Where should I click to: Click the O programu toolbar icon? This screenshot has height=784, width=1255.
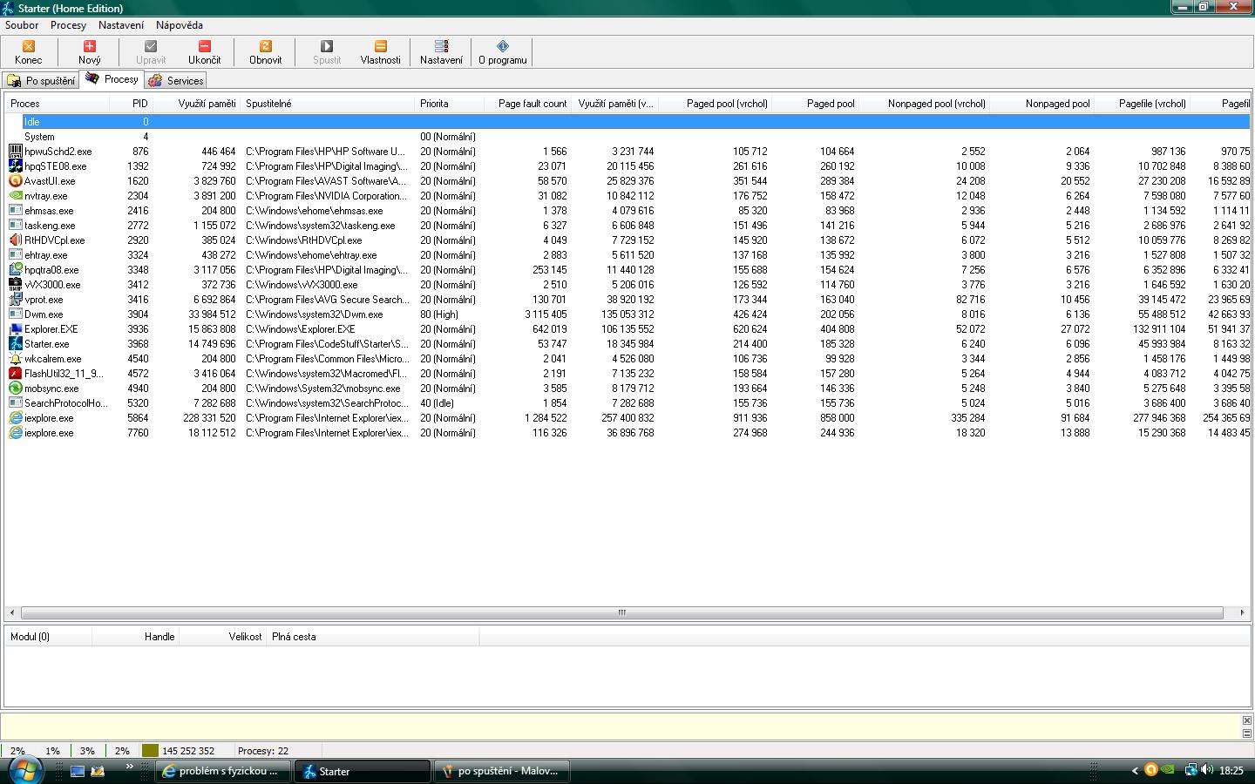tap(502, 46)
